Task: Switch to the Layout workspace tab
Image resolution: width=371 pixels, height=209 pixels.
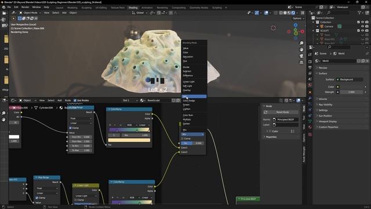Action: (x=59, y=8)
